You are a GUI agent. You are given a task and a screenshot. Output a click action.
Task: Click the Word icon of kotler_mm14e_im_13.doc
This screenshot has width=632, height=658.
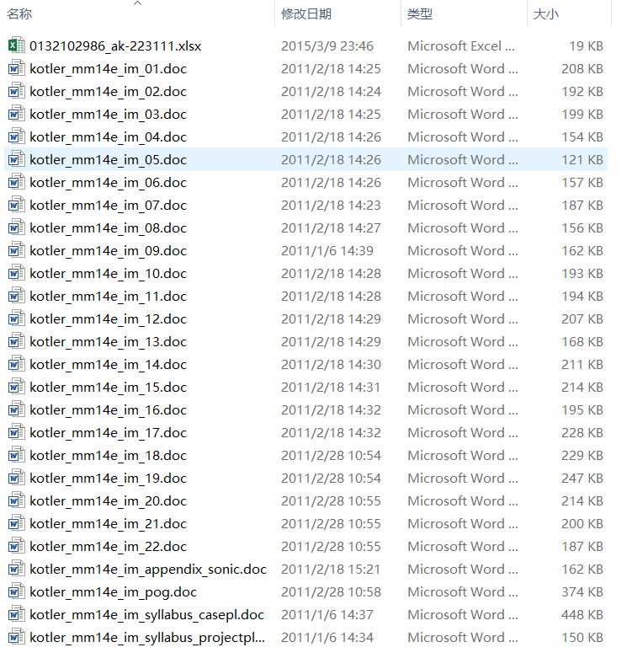[16, 340]
